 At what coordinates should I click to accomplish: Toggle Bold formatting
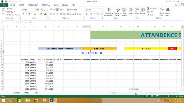coord(23,14)
